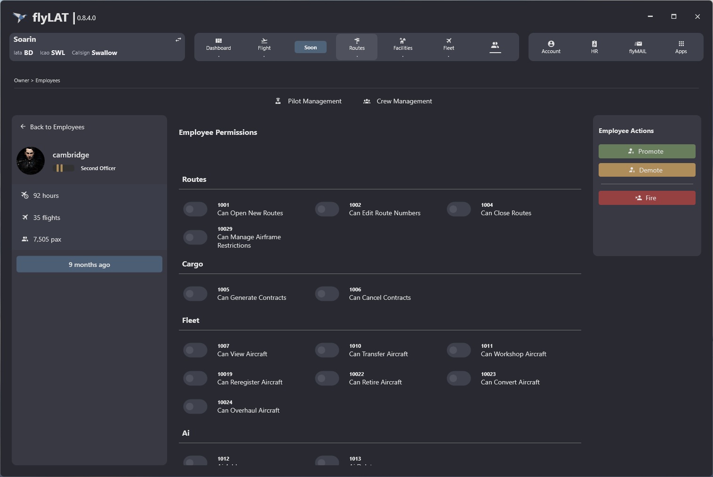Click the airline switch arrows icon
Viewport: 713px width, 477px height.
pyautogui.click(x=178, y=40)
